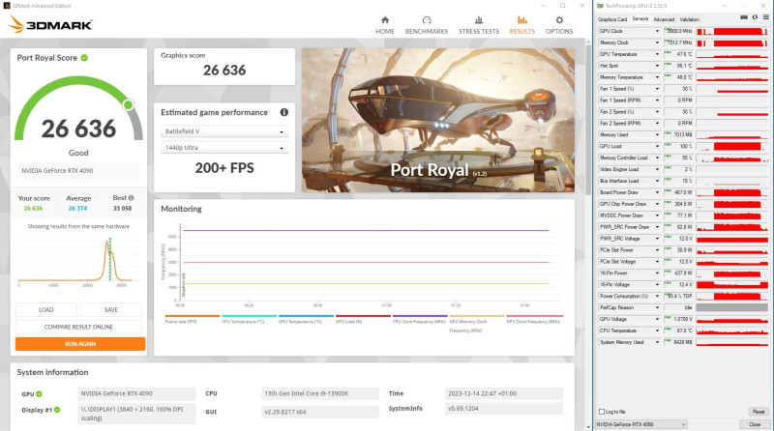This screenshot has height=431, width=774.
Task: Click the info icon next to Best score
Action: pos(131,198)
